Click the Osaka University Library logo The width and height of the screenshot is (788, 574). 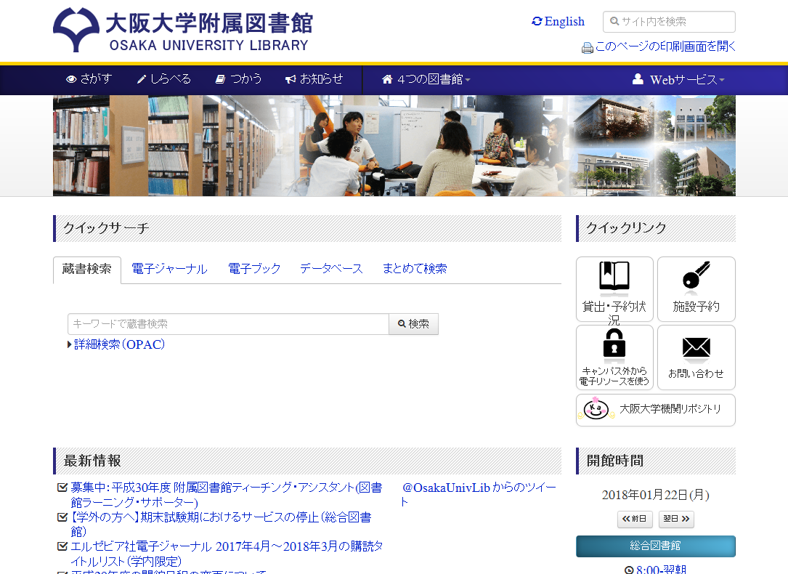pos(183,30)
